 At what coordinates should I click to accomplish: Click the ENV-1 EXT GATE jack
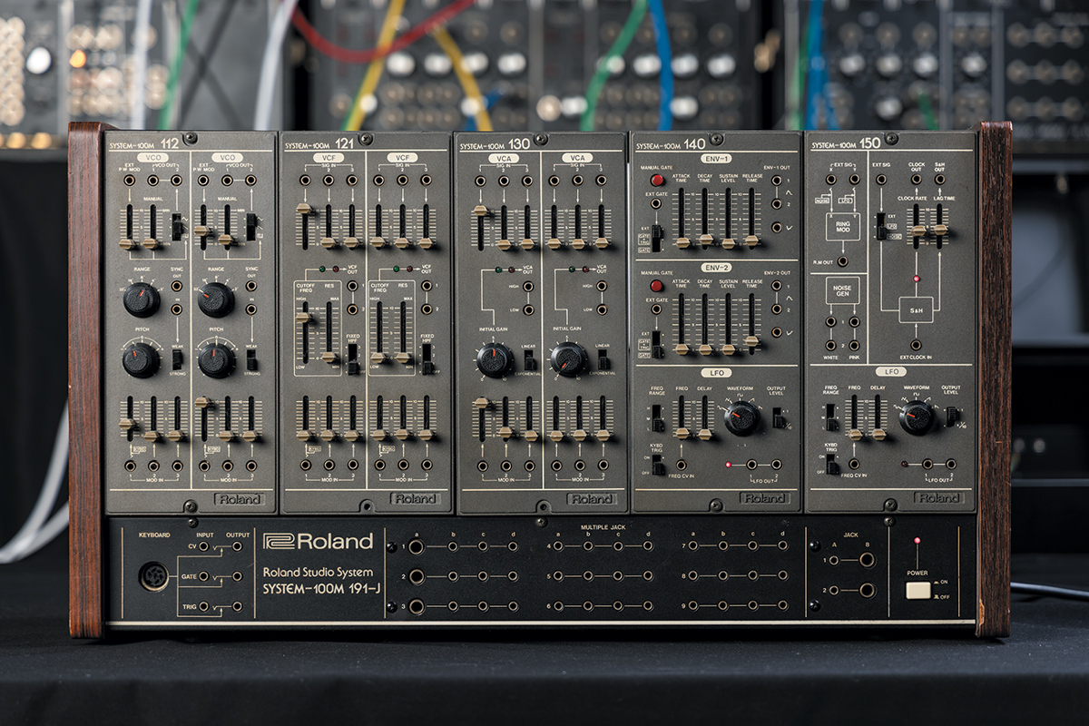point(656,204)
